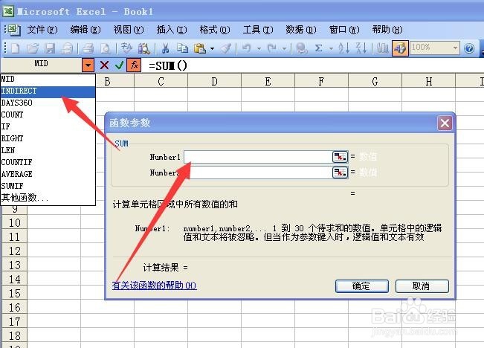Image resolution: width=484 pixels, height=348 pixels.
Task: Open the 文件(F) menu
Action: [42, 30]
